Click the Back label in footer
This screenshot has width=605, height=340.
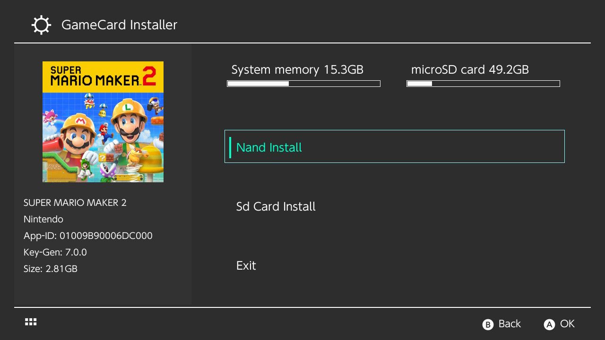pos(510,324)
